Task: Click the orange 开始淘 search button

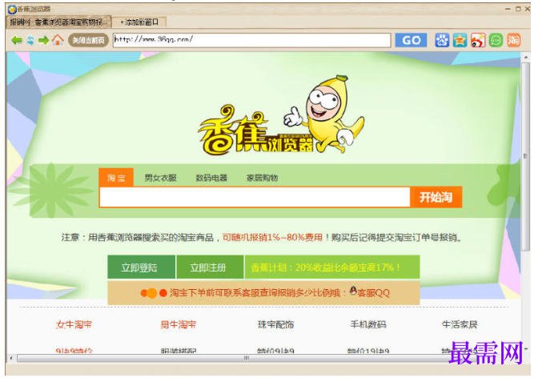Action: click(x=436, y=197)
